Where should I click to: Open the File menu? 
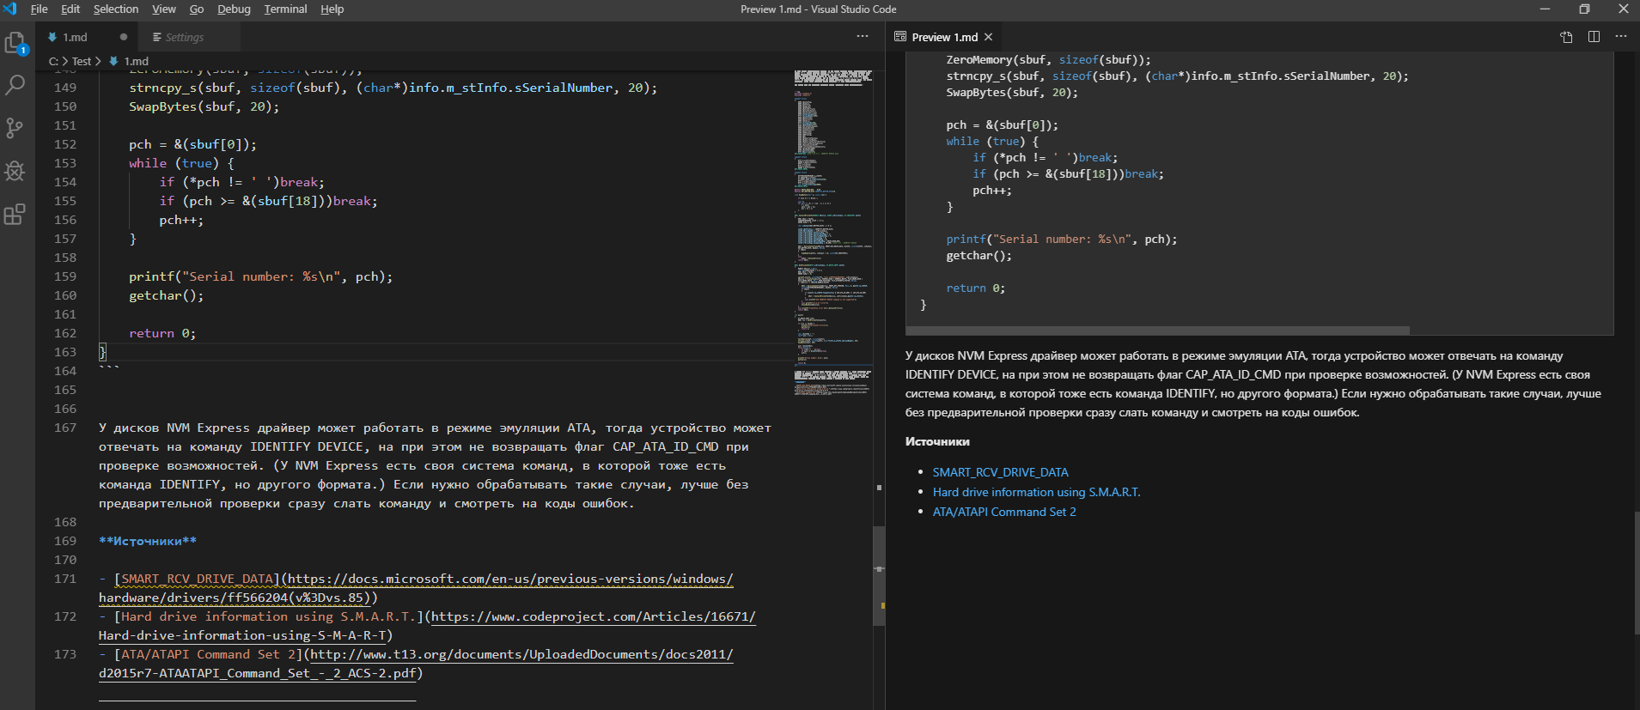[40, 9]
